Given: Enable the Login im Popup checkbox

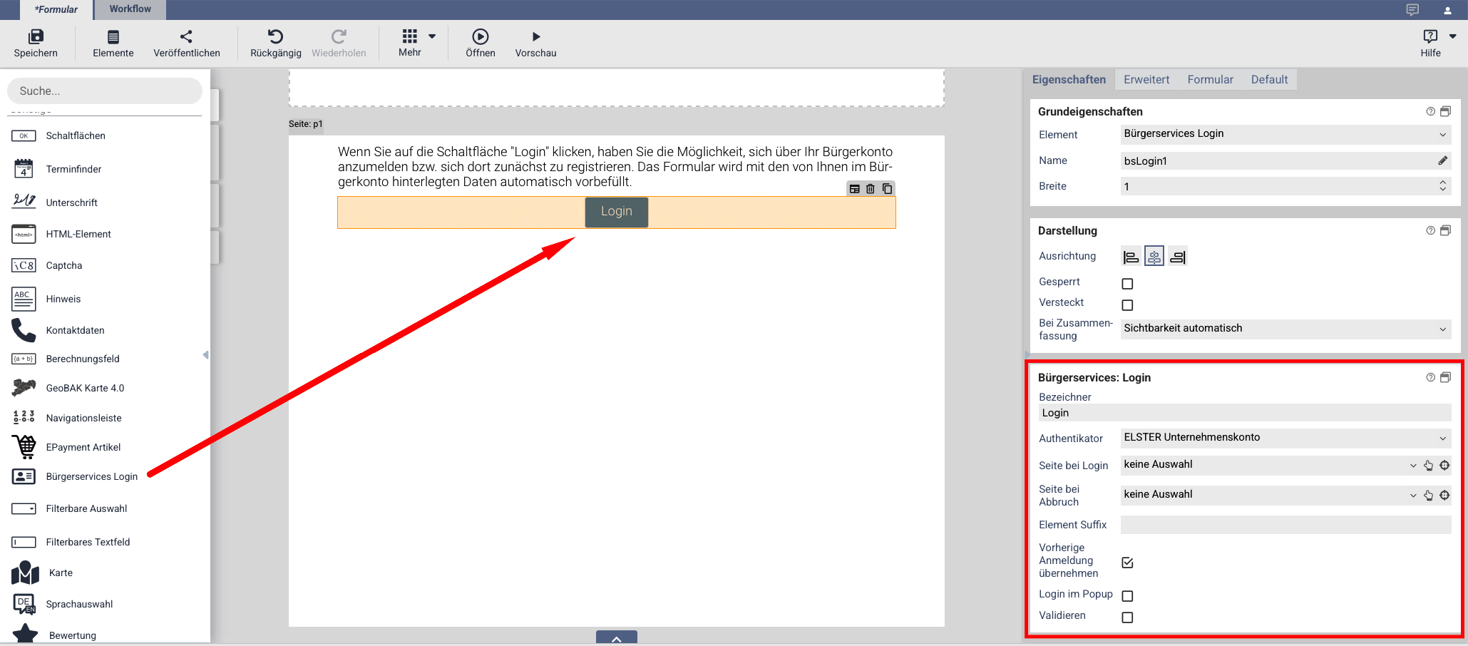Looking at the screenshot, I should [1127, 596].
